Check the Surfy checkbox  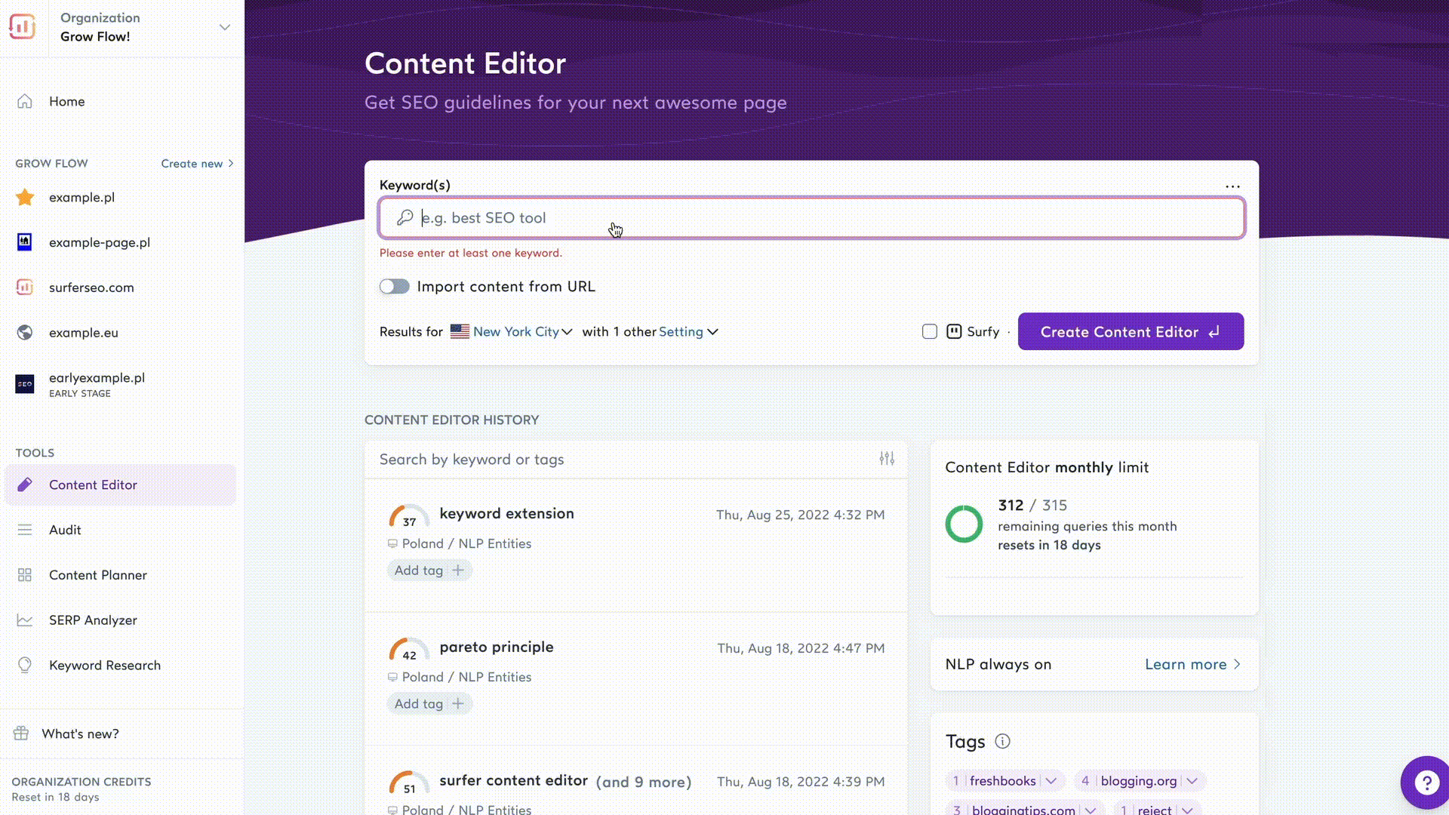coord(930,331)
